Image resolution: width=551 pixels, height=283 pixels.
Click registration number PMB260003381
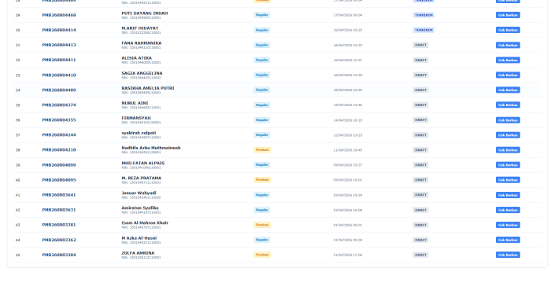[x=59, y=225]
